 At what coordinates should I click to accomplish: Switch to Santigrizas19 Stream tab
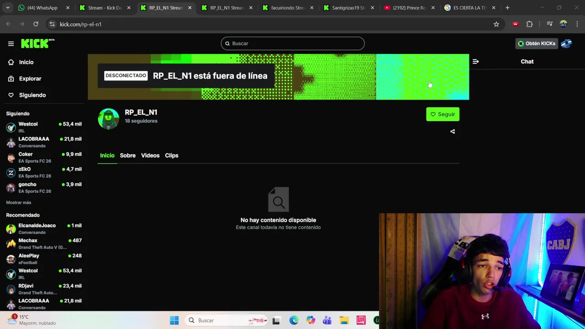349,8
